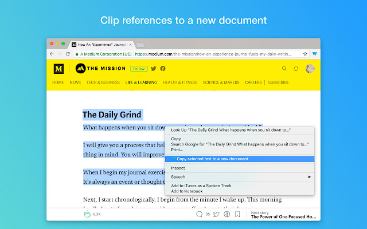Open The Mission Twitter icon in header
Image resolution: width=367 pixels, height=229 pixels.
coord(154,69)
